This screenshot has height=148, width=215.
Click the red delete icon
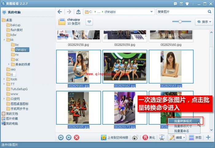click(x=77, y=138)
